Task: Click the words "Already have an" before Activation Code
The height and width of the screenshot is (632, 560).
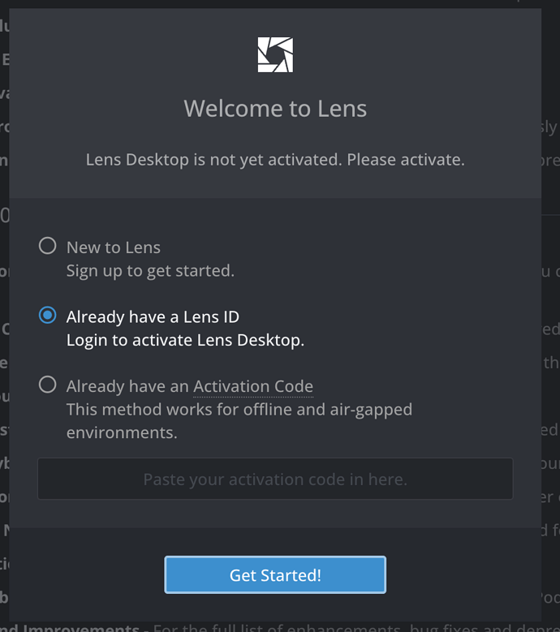Action: coord(128,387)
